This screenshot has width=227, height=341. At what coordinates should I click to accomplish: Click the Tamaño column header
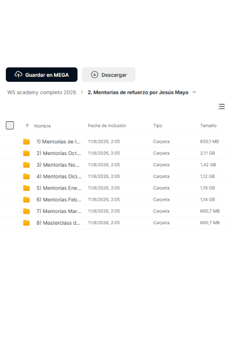point(208,125)
